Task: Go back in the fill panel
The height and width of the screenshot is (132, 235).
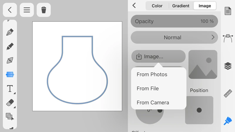Action: coord(134,5)
